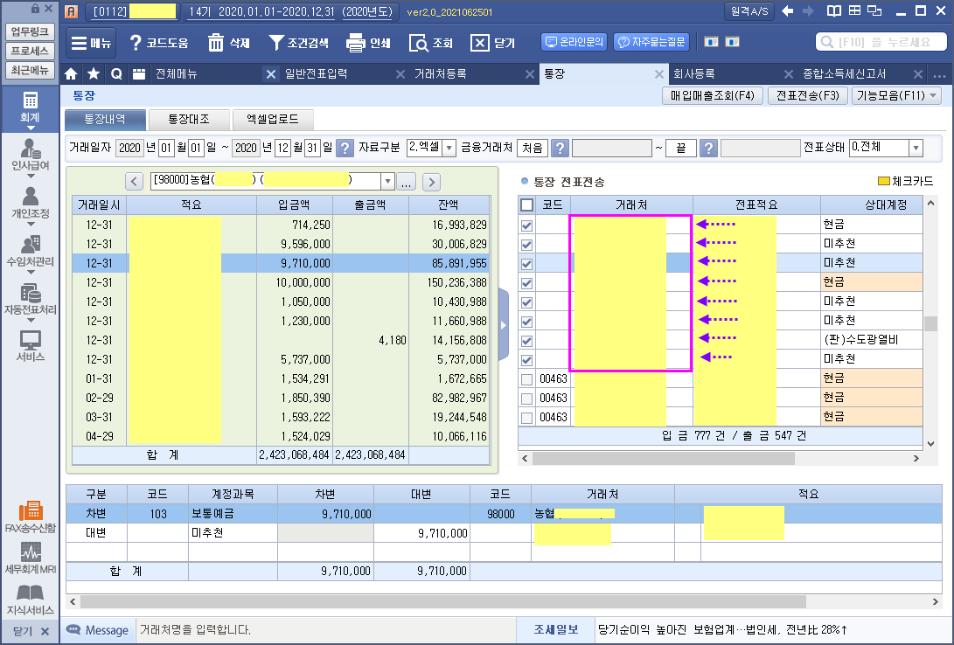The width and height of the screenshot is (954, 645).
Task: Click the 전표전송(F3) button
Action: 807,96
